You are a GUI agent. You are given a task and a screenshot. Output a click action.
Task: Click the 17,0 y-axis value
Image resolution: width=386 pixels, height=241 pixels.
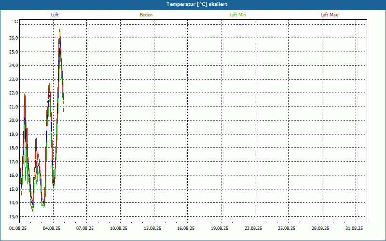(14, 161)
